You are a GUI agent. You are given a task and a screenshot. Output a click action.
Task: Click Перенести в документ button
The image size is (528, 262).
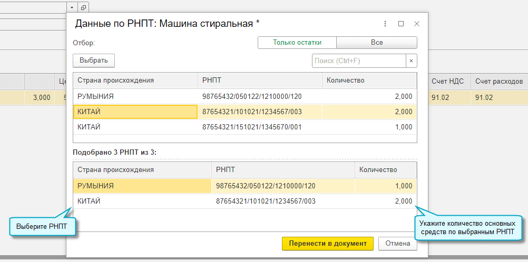328,244
